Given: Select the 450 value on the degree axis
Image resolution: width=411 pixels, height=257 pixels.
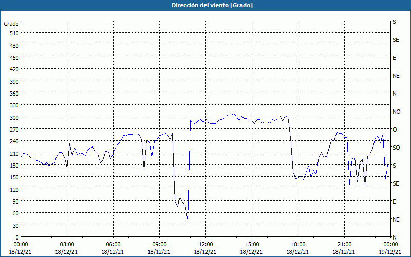Looking at the screenshot, I should tap(14, 58).
